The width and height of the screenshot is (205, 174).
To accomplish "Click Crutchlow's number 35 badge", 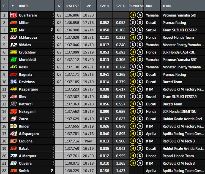I will coord(13,52).
